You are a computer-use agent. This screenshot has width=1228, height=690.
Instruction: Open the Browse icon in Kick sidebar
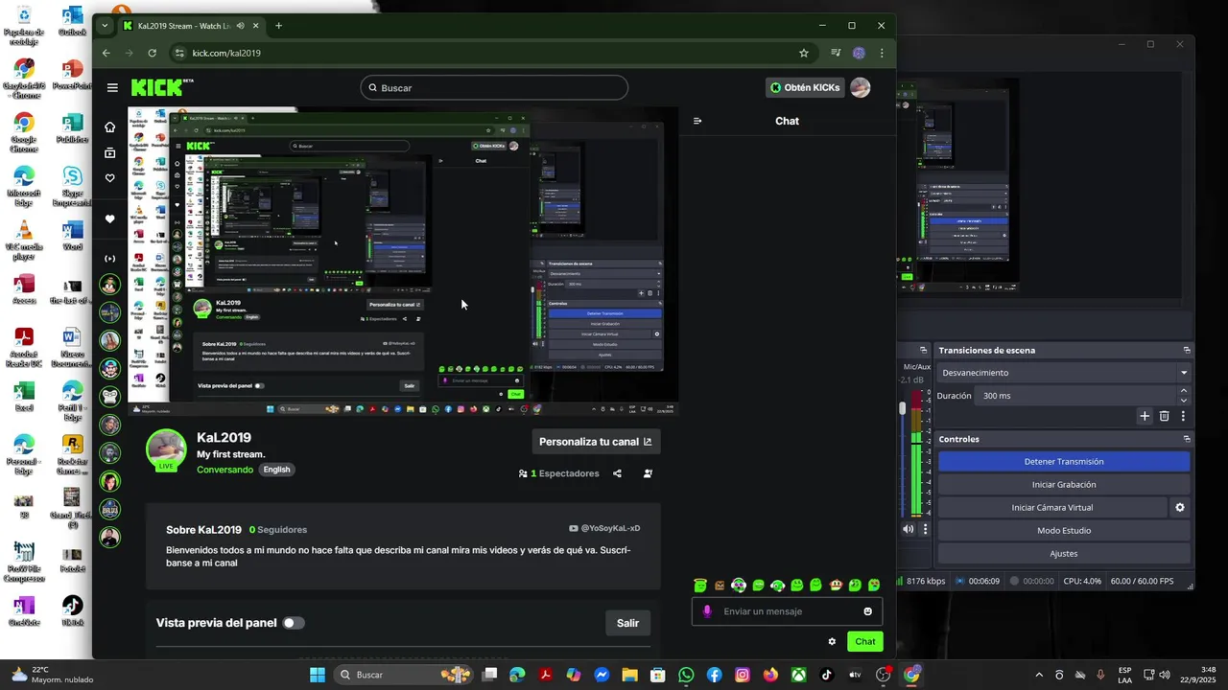(x=110, y=152)
